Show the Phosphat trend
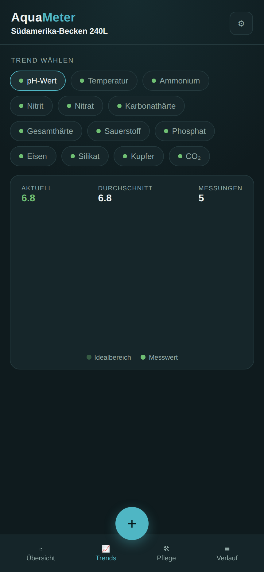The width and height of the screenshot is (264, 572). pyautogui.click(x=185, y=131)
